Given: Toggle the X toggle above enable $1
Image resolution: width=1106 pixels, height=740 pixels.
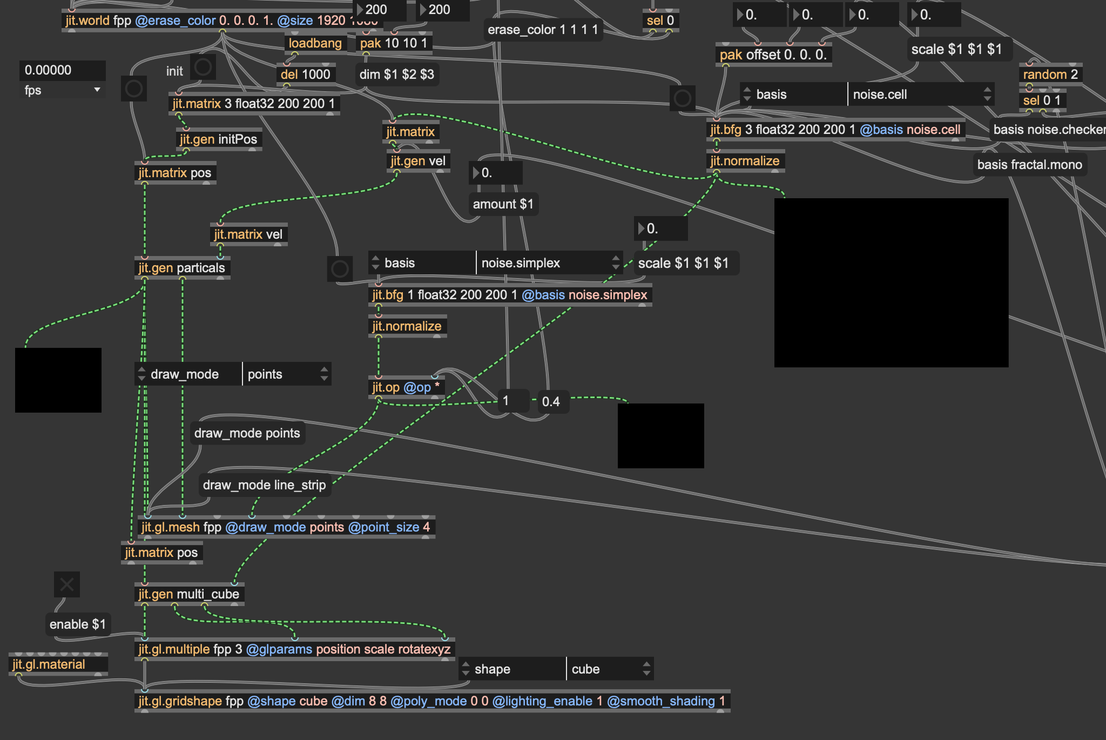Looking at the screenshot, I should 67,584.
